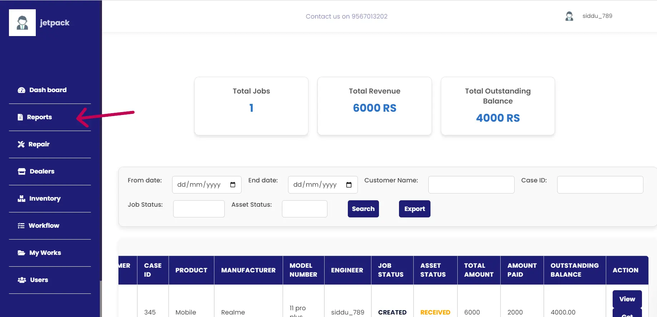Open the From date calendar picker icon
The height and width of the screenshot is (317, 657).
pos(233,185)
